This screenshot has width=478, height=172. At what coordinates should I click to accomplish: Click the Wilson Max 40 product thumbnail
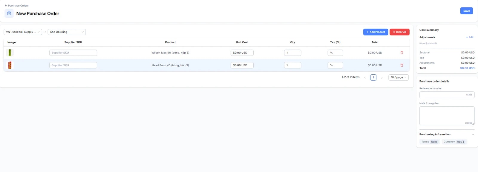(10, 53)
